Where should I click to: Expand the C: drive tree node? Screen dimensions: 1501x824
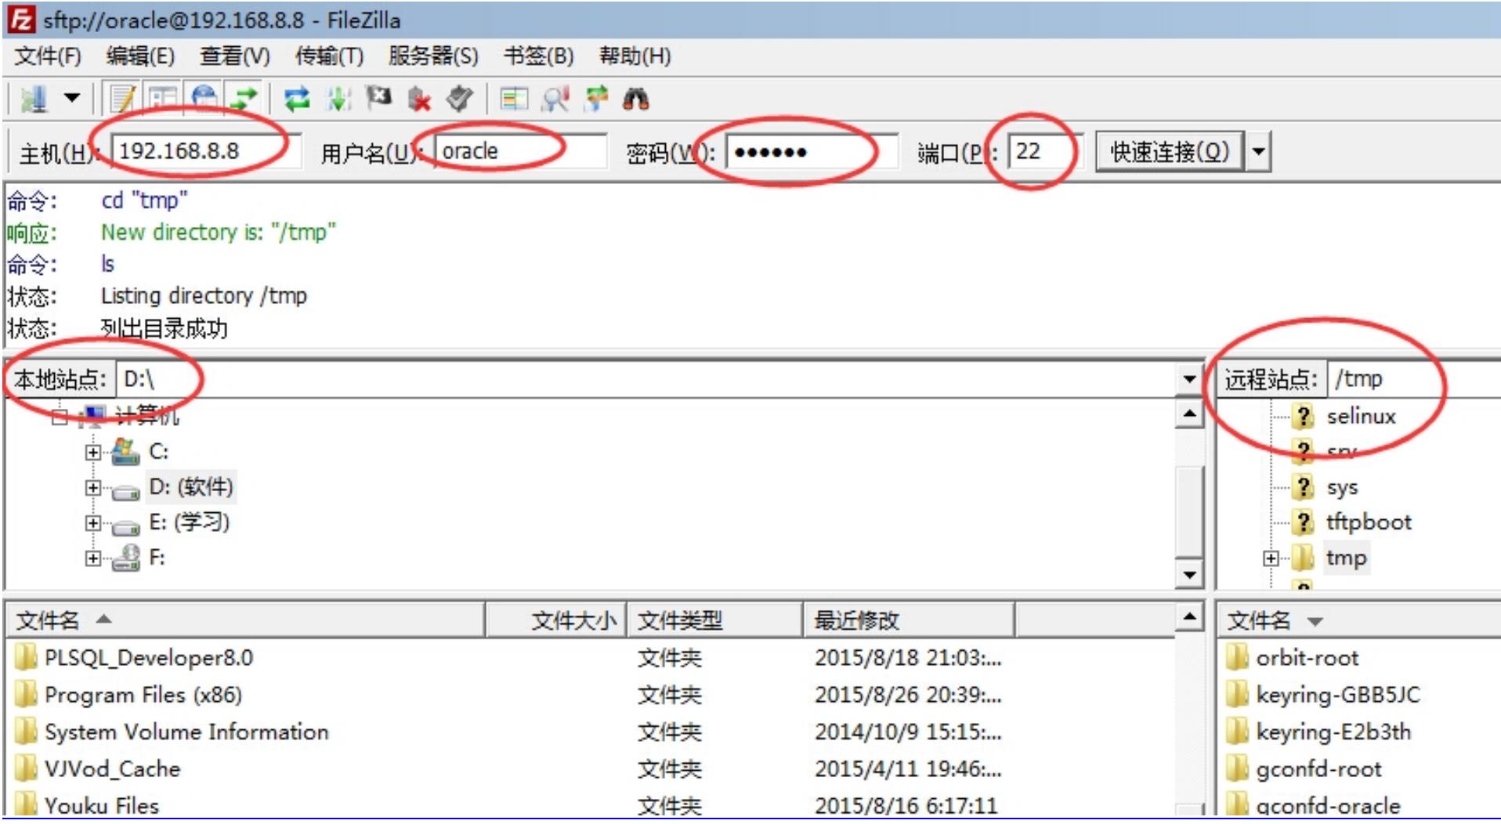point(93,452)
